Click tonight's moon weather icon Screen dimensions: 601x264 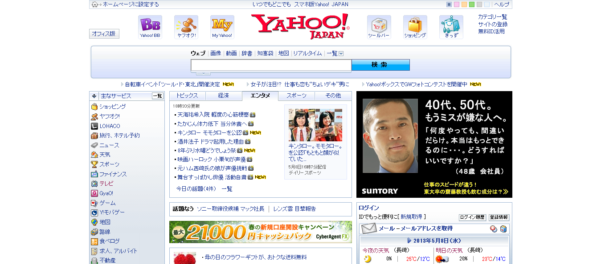pyautogui.click(x=368, y=259)
